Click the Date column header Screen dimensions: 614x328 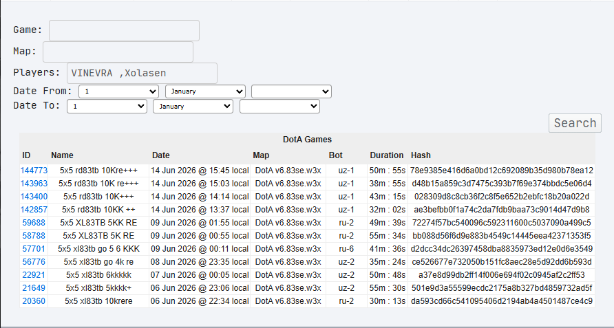click(x=160, y=155)
